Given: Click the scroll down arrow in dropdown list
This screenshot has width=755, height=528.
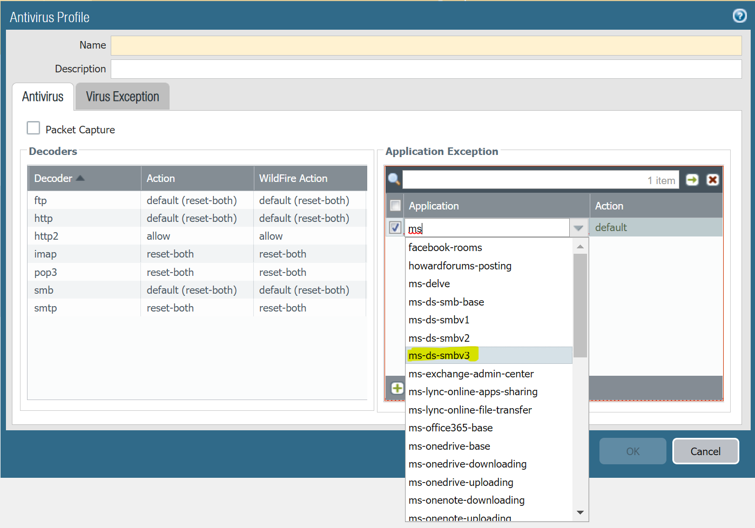Looking at the screenshot, I should (x=581, y=512).
